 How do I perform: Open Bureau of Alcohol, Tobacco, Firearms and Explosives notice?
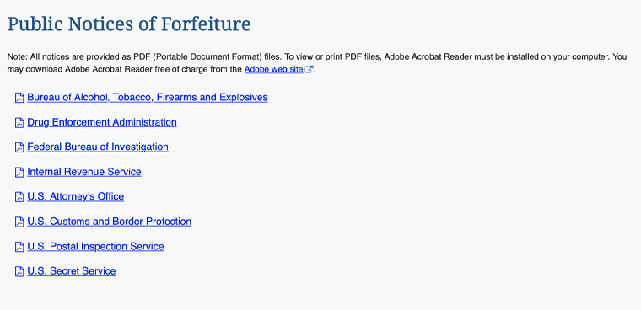[148, 97]
